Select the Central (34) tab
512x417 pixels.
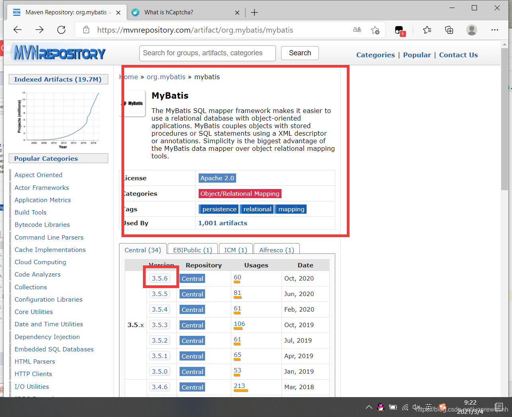click(143, 250)
